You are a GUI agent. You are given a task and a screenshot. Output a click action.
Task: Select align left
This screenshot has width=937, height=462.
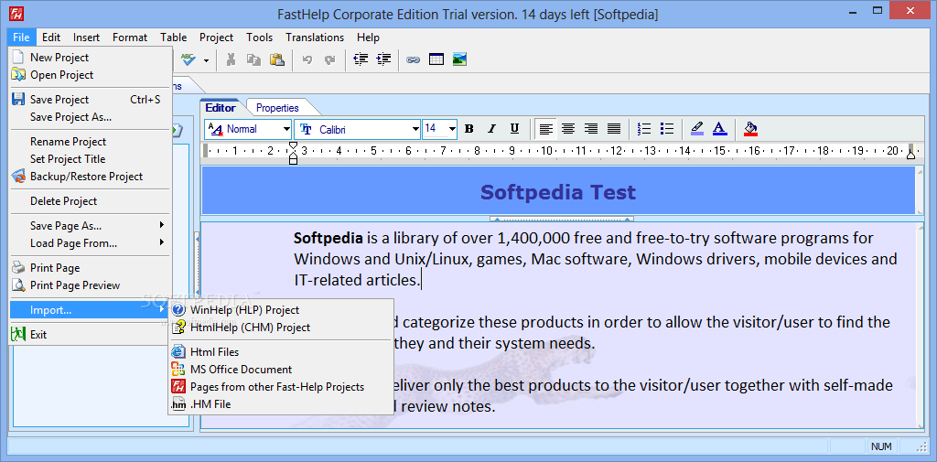[545, 128]
